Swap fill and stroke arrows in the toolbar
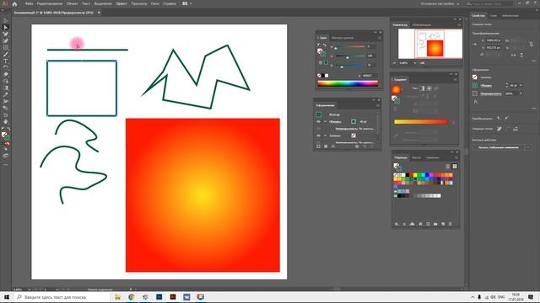Screen dimensions: 540x303 click(8, 130)
